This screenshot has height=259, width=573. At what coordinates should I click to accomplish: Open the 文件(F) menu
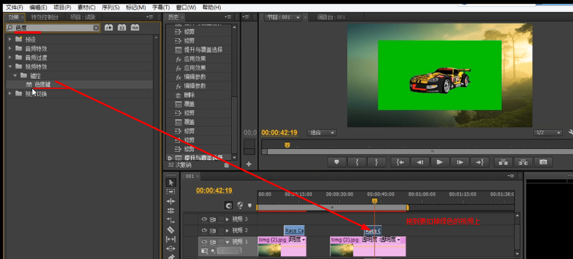pyautogui.click(x=14, y=7)
